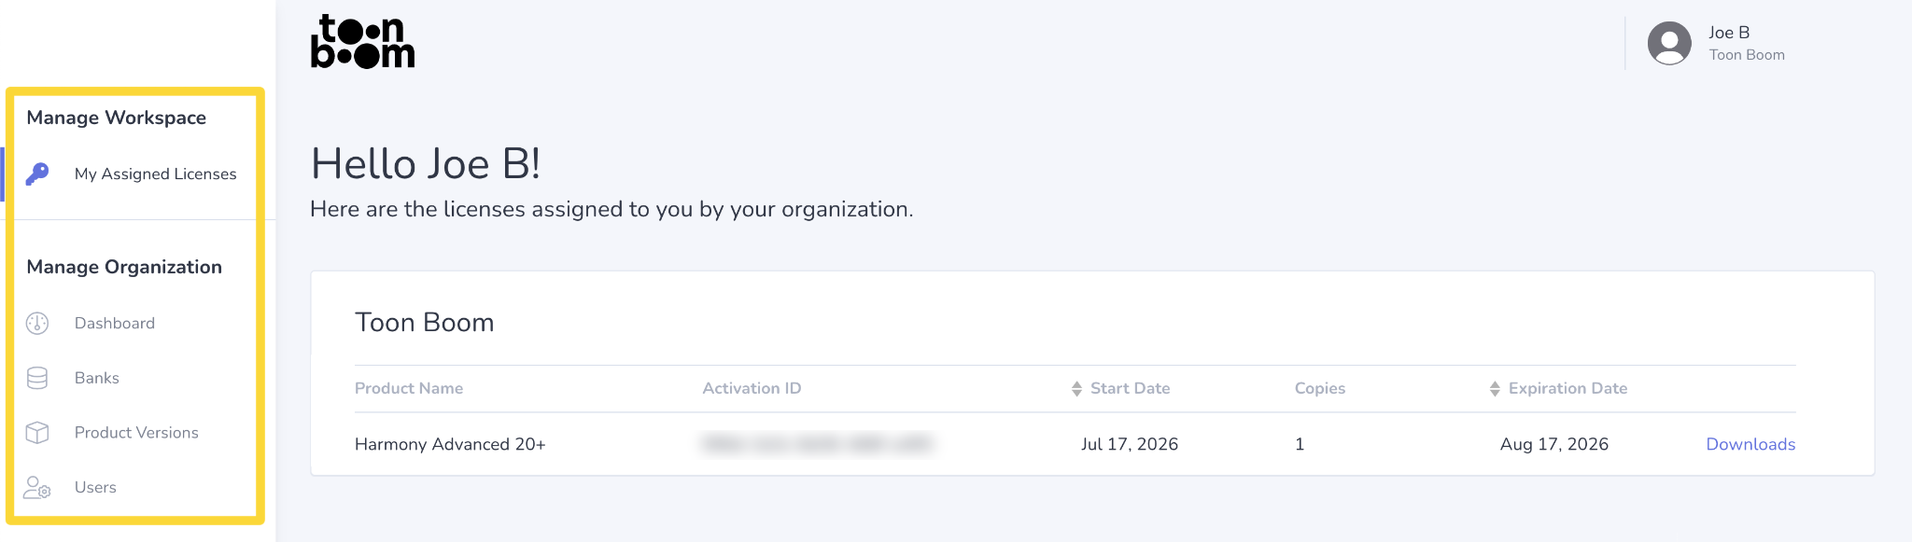Click the Toon Boom logo
Image resolution: width=1912 pixels, height=542 pixels.
click(x=362, y=41)
